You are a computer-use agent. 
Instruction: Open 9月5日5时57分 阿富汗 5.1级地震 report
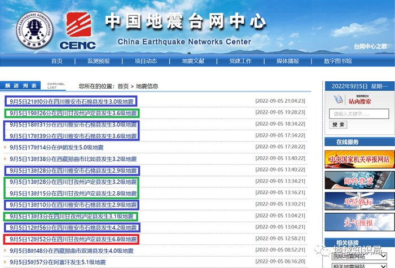click(x=58, y=262)
